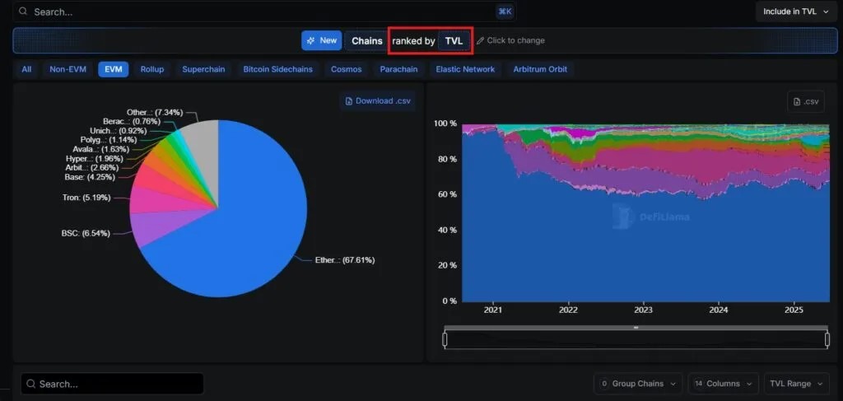Switch to the Superchain tab

coord(203,69)
